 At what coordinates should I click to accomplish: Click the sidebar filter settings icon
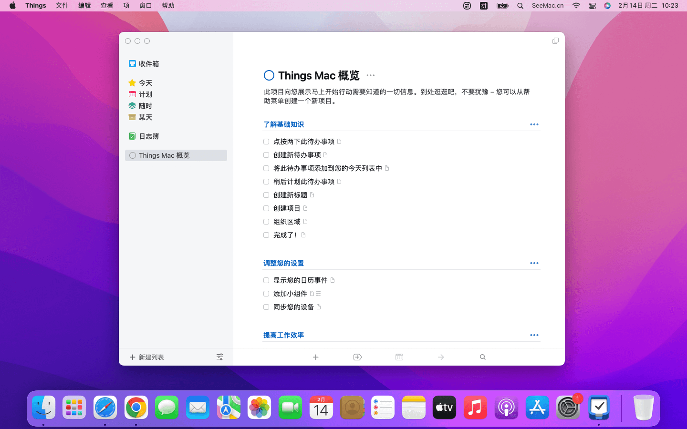tap(220, 357)
